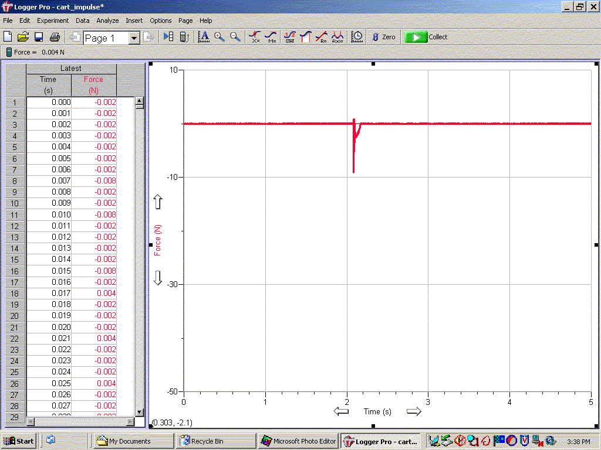This screenshot has width=601, height=450.
Task: Select the Zoom Out magnifier tool
Action: (x=235, y=37)
